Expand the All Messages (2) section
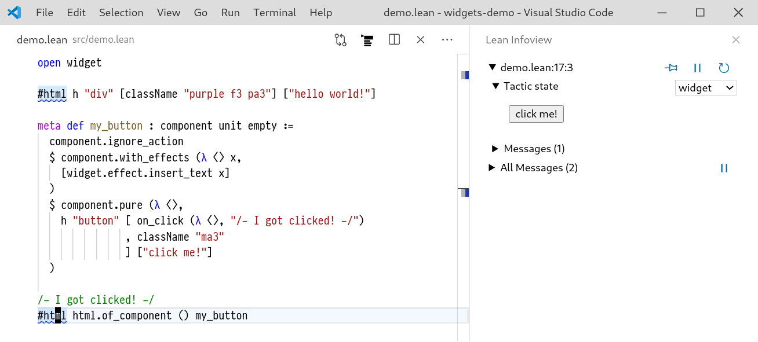Viewport: 758px width, 342px height. point(491,168)
